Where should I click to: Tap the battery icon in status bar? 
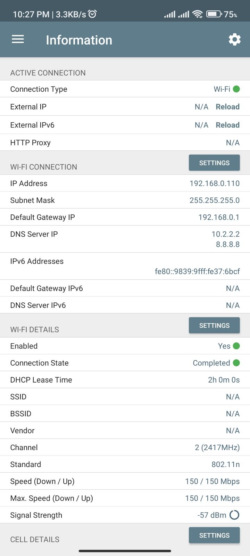pos(214,14)
